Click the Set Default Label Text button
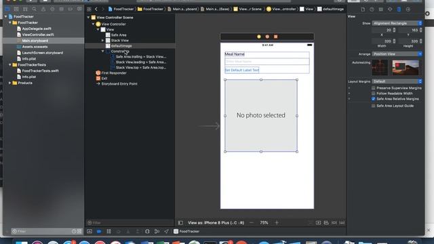434x244 pixels. point(242,70)
